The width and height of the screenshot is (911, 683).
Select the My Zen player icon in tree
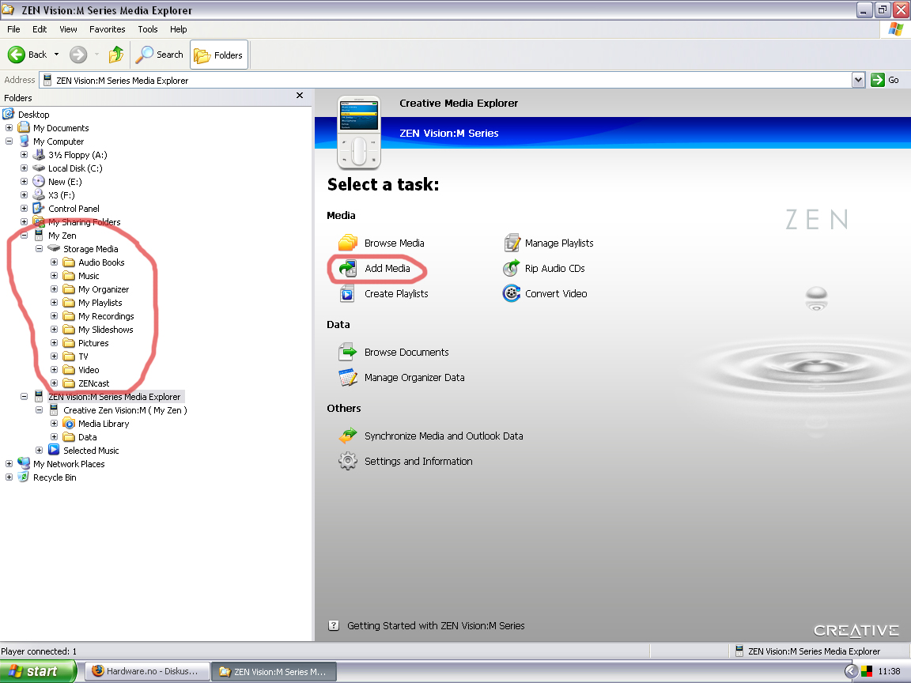[39, 236]
